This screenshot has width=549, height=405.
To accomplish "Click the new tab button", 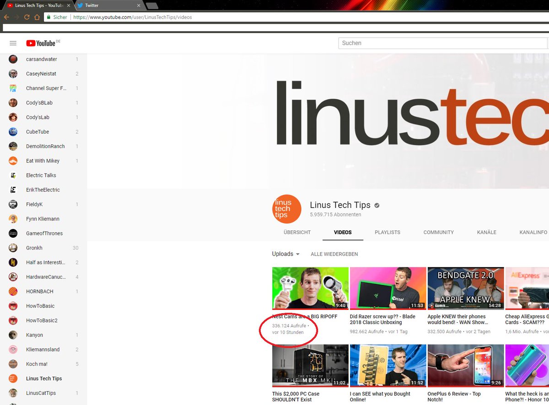I will coord(152,5).
